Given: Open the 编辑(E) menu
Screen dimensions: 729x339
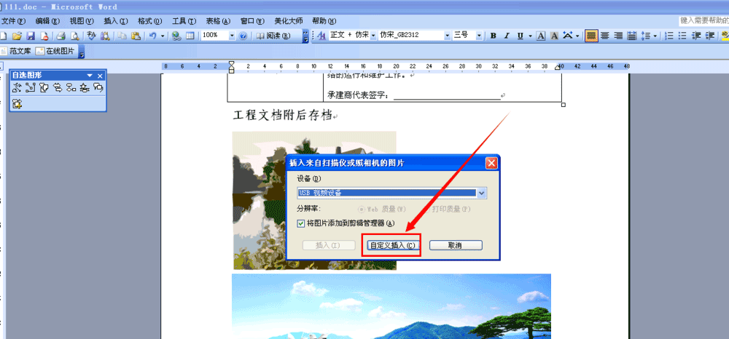Looking at the screenshot, I should (48, 21).
